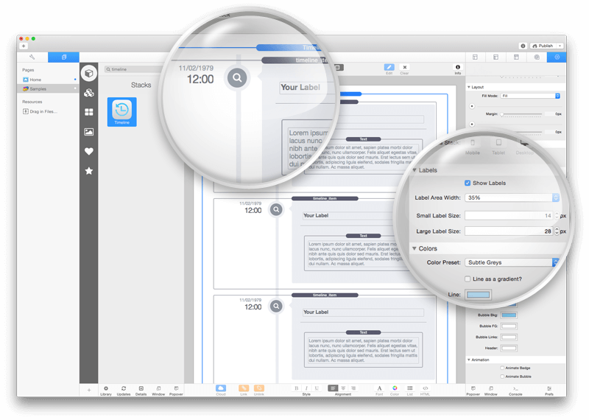Select the Mobile device button

[x=473, y=147]
